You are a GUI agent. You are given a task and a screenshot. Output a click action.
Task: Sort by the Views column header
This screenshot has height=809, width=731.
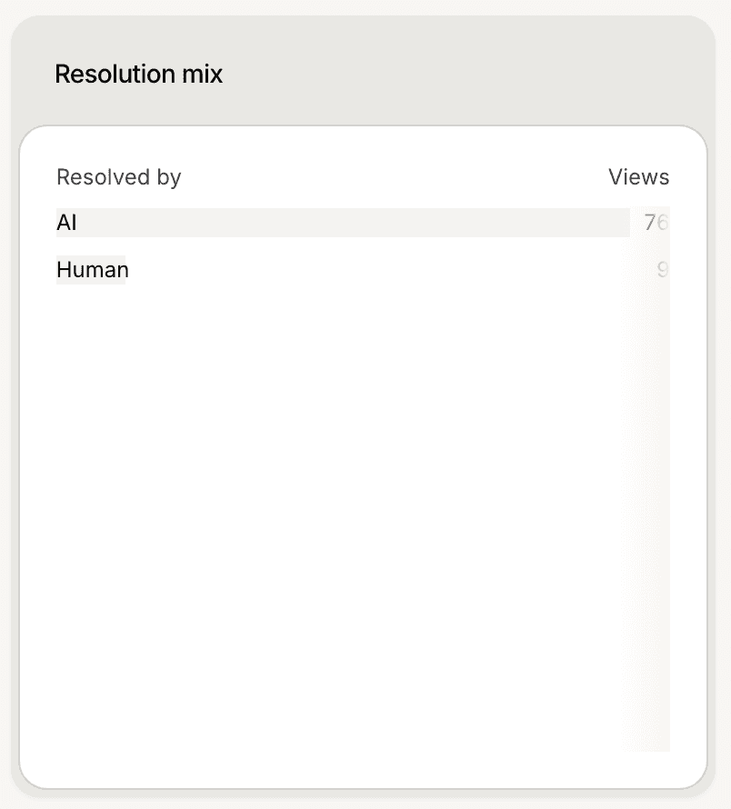tap(638, 176)
